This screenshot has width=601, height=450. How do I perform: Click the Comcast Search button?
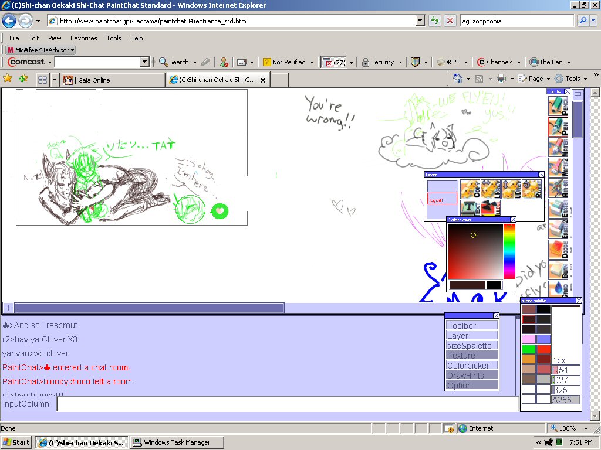(174, 62)
